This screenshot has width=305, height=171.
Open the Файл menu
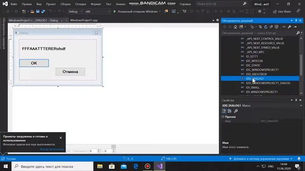pyautogui.click(x=14, y=4)
